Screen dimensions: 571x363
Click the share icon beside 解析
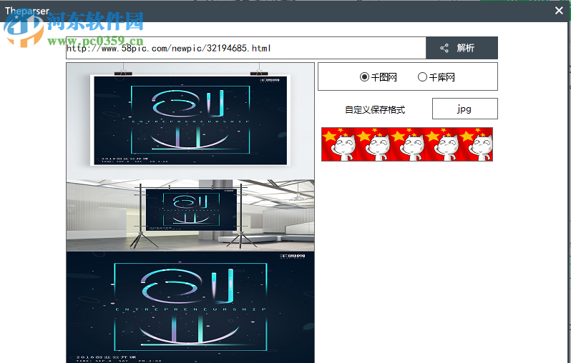point(444,48)
